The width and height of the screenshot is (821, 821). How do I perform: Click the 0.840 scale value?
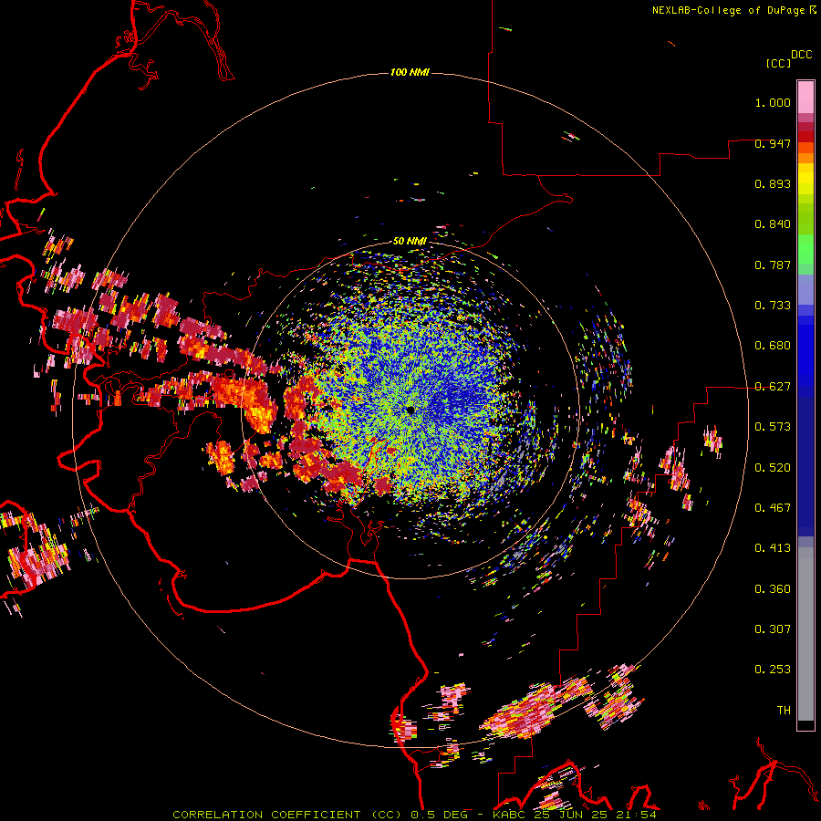click(x=773, y=224)
